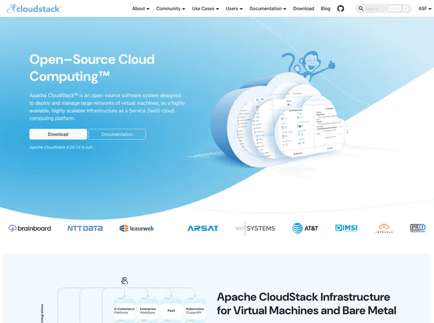Open the Download navbar link
This screenshot has width=434, height=323.
click(303, 9)
